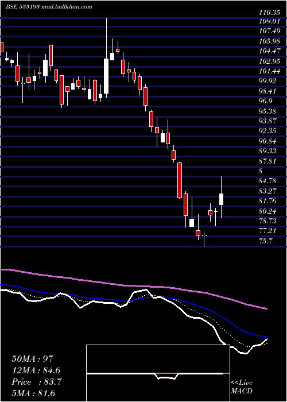Click the 84.78 price label

coord(269,182)
